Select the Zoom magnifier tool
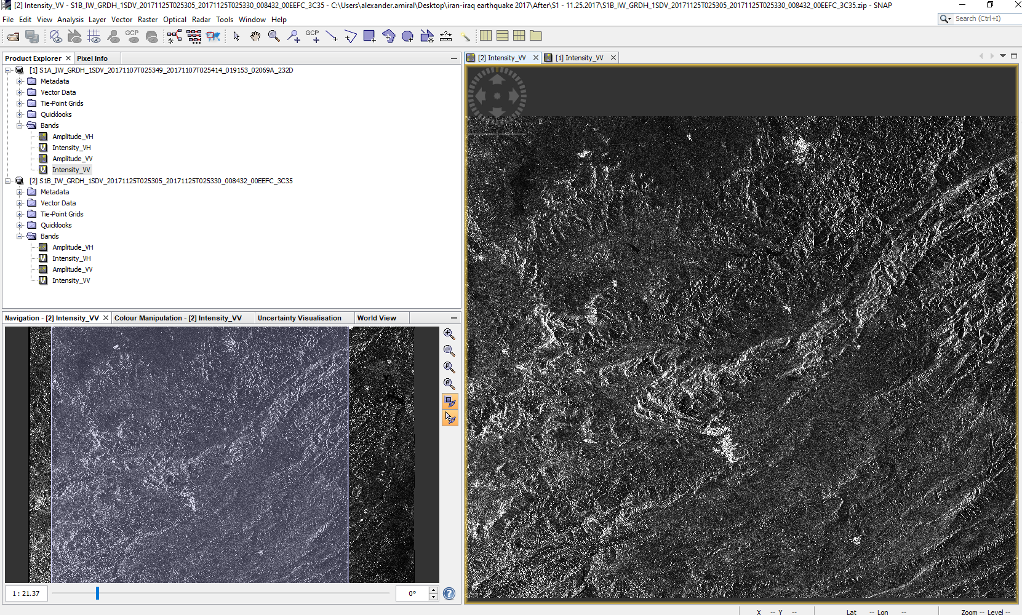The width and height of the screenshot is (1022, 615). [x=274, y=37]
